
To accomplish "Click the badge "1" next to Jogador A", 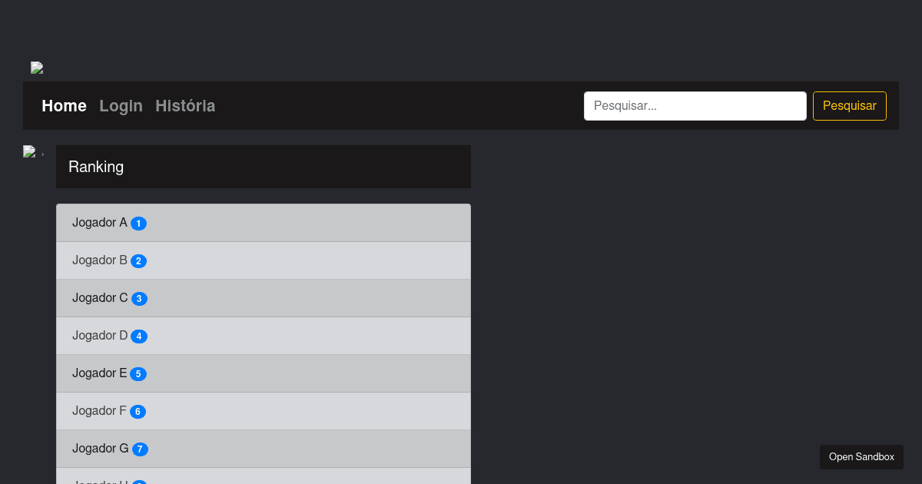I will pyautogui.click(x=138, y=223).
